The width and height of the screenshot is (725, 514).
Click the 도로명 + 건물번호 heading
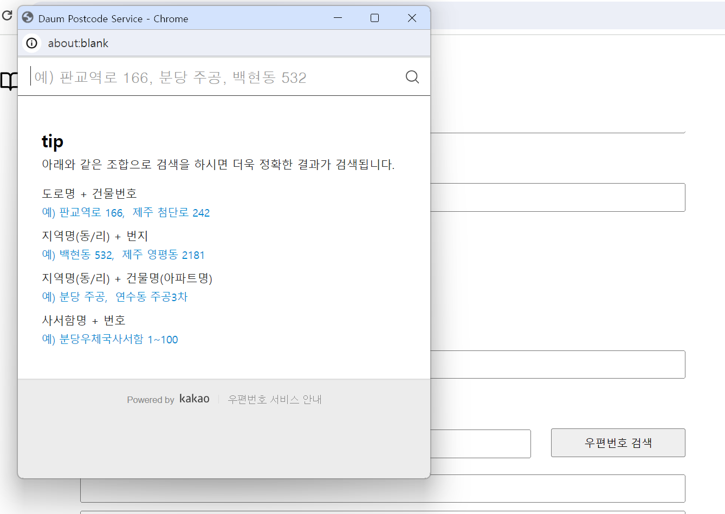[x=89, y=193]
